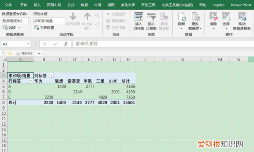The image size is (254, 152).
Task: Select column H header
Action: click(x=128, y=60)
